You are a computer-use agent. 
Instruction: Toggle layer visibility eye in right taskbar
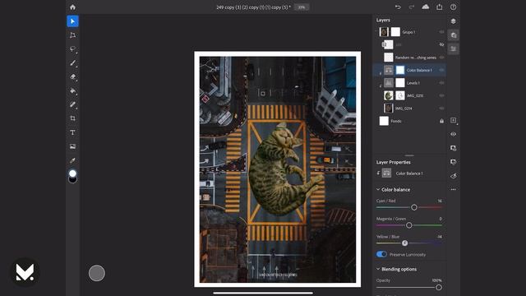click(x=453, y=134)
